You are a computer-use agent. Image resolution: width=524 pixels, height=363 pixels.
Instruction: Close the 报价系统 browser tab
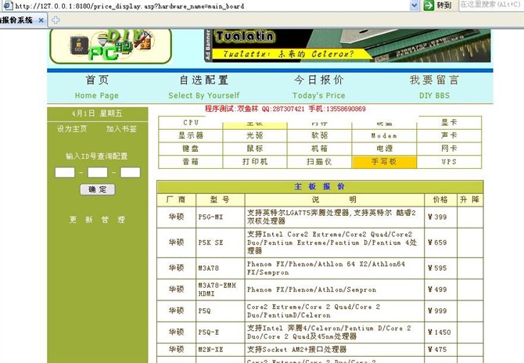pyautogui.click(x=41, y=20)
